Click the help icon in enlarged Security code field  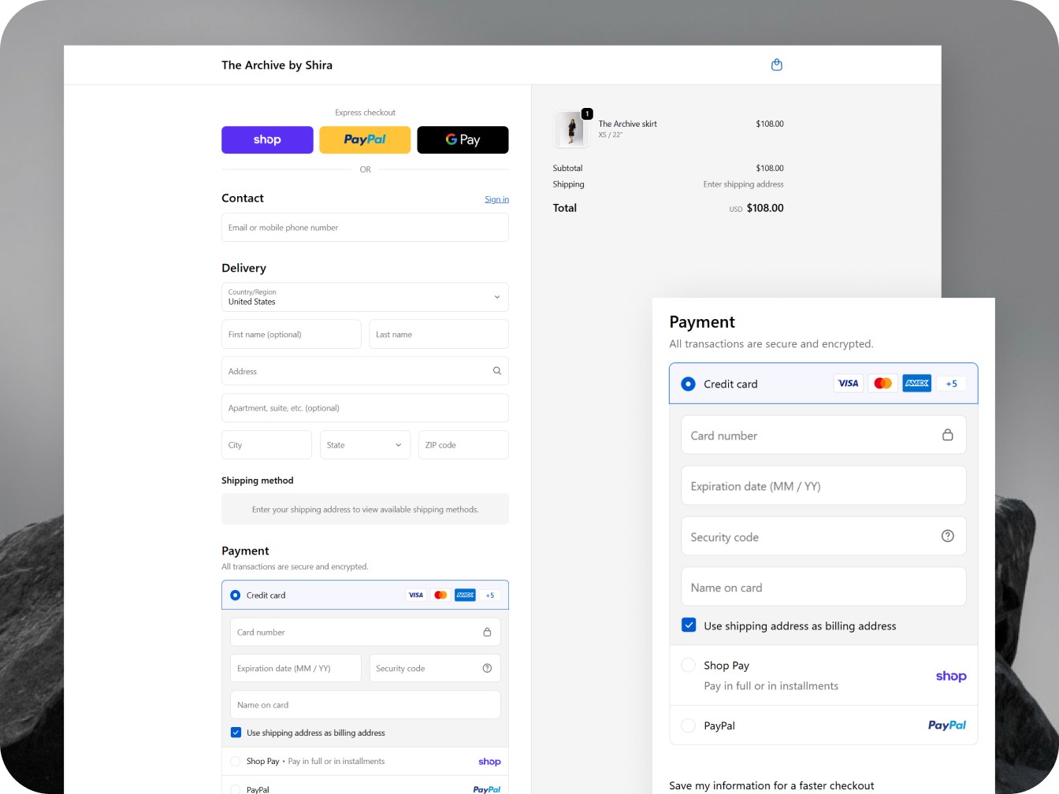[948, 536]
